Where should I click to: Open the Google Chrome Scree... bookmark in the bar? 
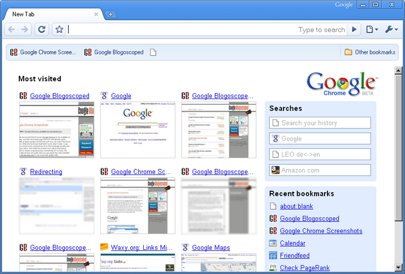click(44, 52)
